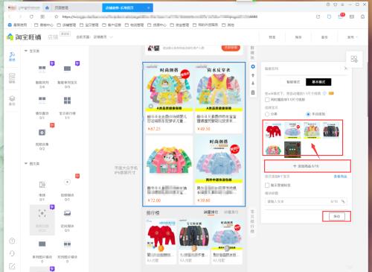This screenshot has height=272, width=372.
Task: Move module up with the up arrow icon
Action: click(x=253, y=75)
